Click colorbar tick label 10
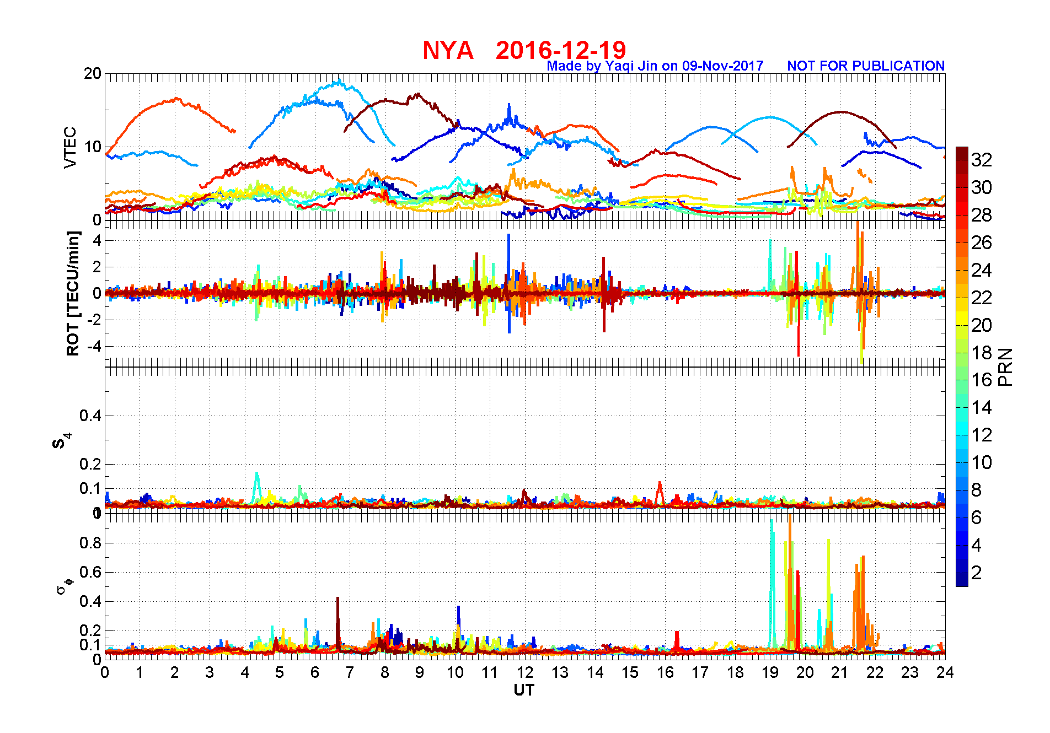 pos(982,462)
